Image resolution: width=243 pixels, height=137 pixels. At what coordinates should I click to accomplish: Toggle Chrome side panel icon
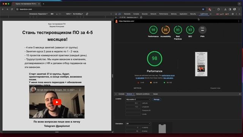click(230, 9)
